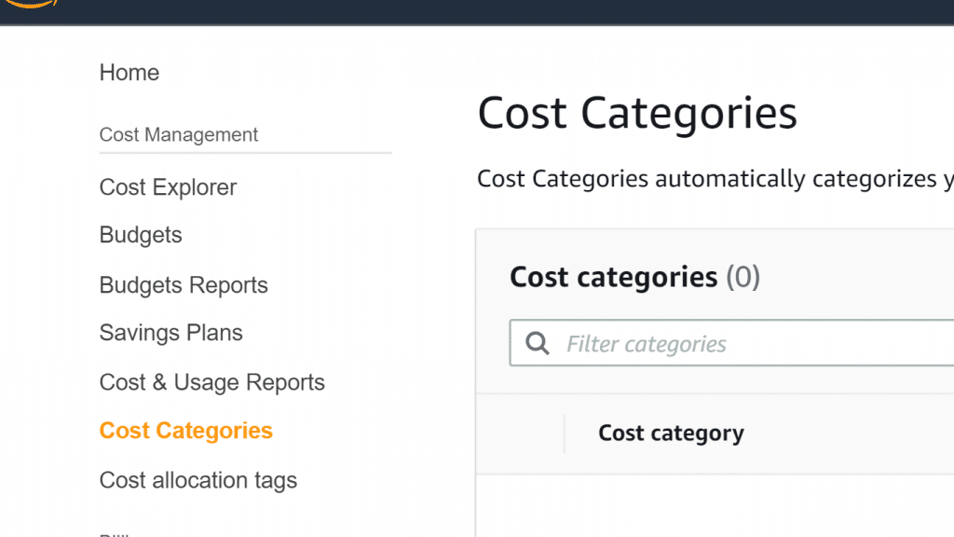
Task: Click the Filter categories search field
Action: pos(731,343)
